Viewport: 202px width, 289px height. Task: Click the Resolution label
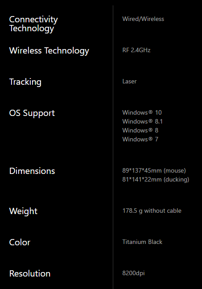point(30,273)
